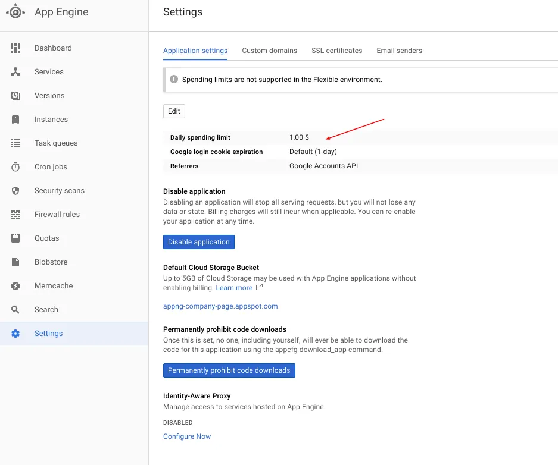Click the Firewall rules icon

[15, 215]
